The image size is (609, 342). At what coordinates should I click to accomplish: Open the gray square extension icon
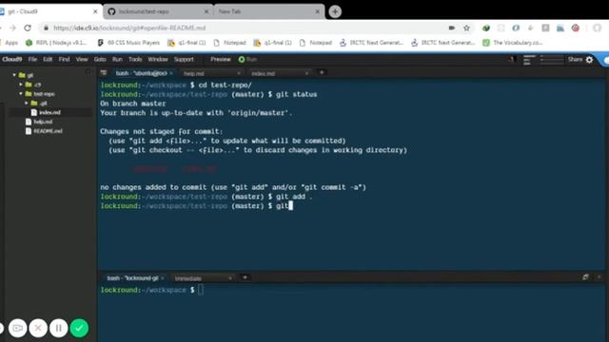point(545,28)
